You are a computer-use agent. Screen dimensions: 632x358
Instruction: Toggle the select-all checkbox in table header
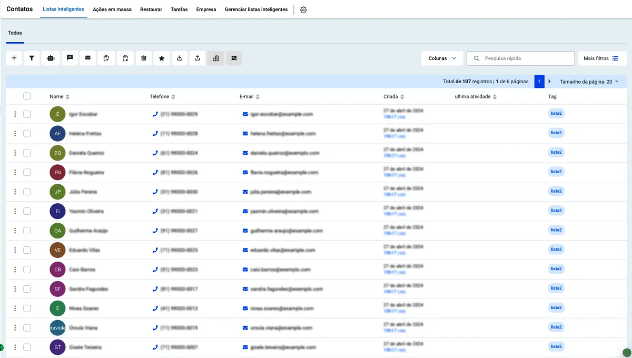[27, 96]
